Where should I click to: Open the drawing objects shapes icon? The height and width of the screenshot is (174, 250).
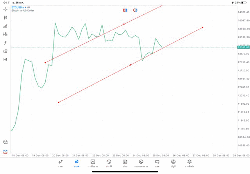coord(5,51)
